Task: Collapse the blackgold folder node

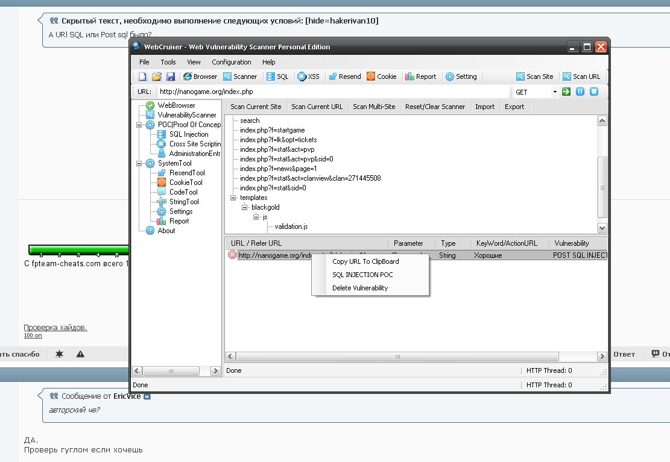Action: point(244,208)
